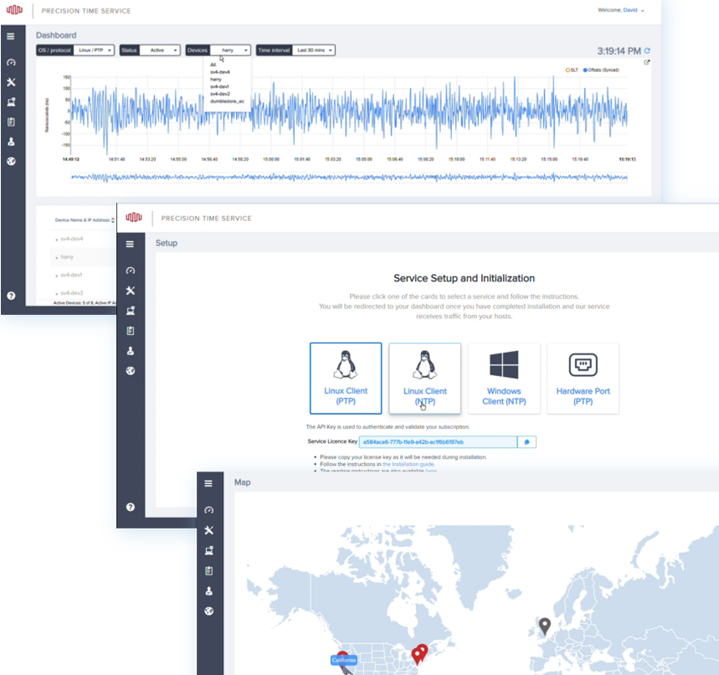Viewport: 719px width, 675px height.
Task: Choose dumbledore_ec from the Devices list
Action: (x=227, y=100)
